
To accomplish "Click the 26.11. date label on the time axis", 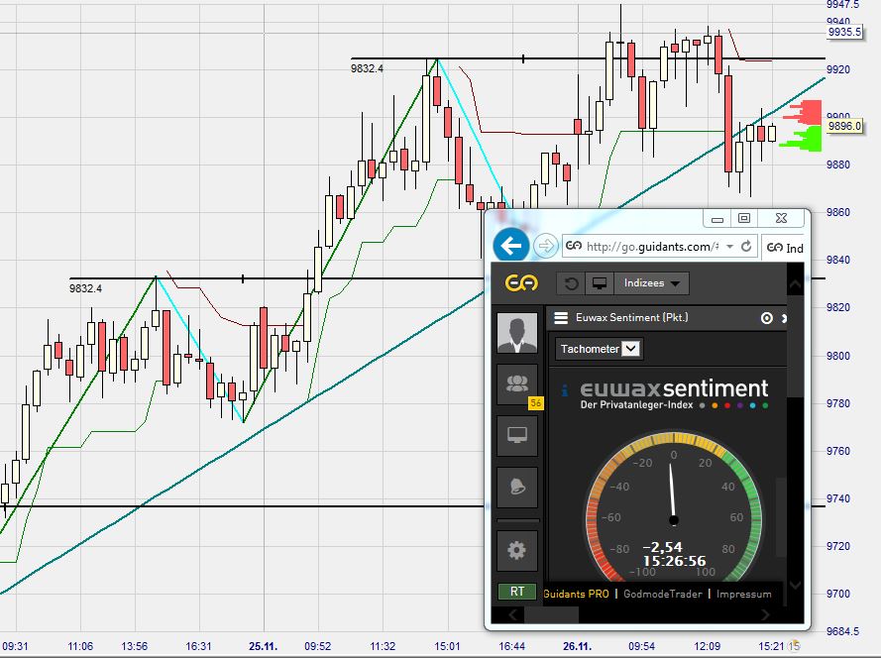I will tap(577, 646).
